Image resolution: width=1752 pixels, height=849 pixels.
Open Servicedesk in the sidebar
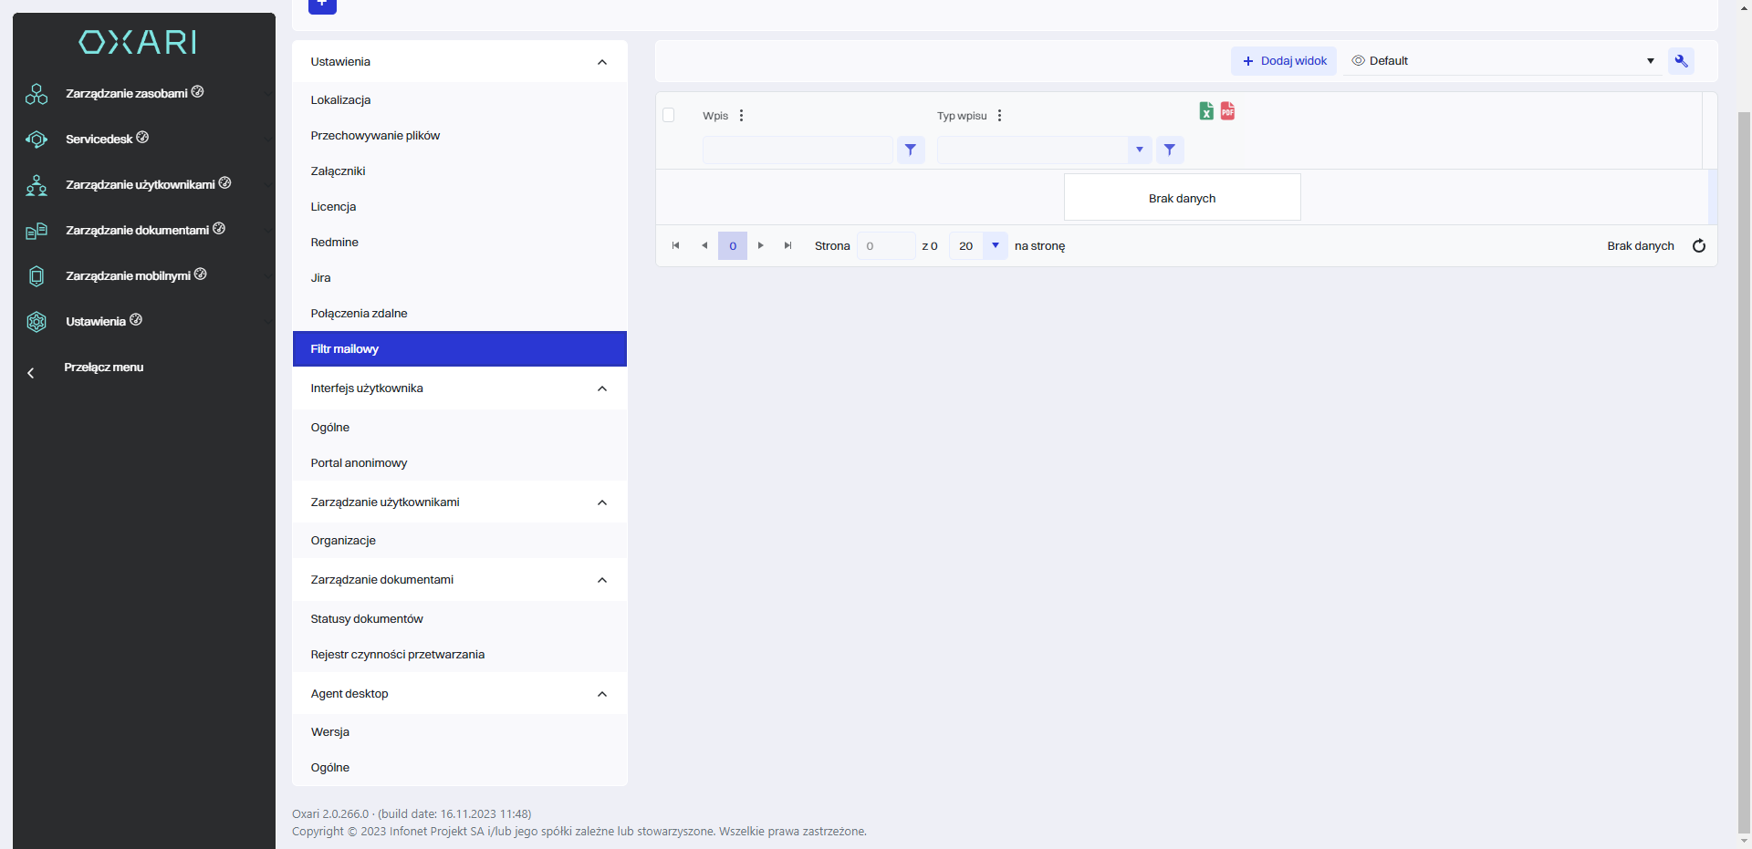[99, 140]
